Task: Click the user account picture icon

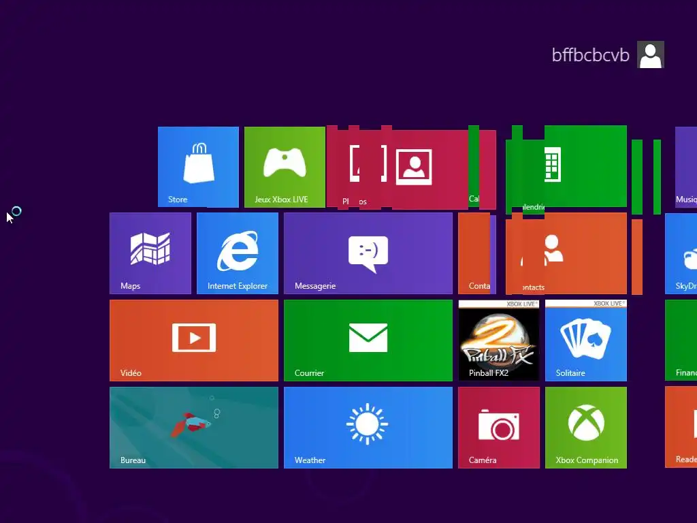Action: coord(650,54)
